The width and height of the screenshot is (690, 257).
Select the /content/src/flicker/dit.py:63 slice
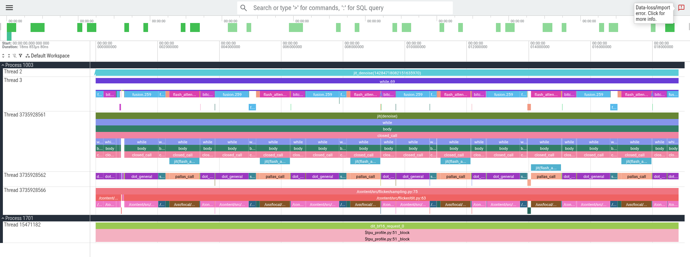pyautogui.click(x=401, y=198)
